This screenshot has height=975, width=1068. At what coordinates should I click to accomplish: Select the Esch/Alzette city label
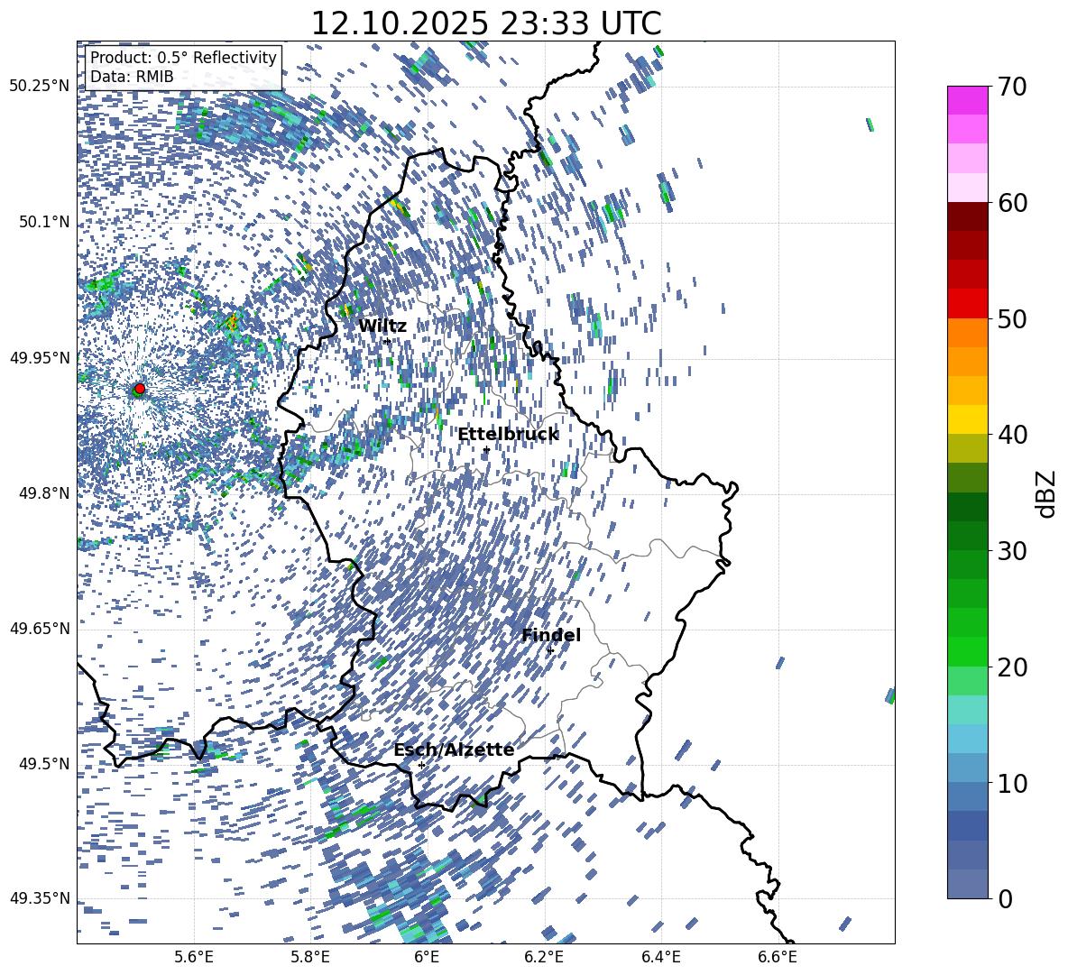point(454,750)
